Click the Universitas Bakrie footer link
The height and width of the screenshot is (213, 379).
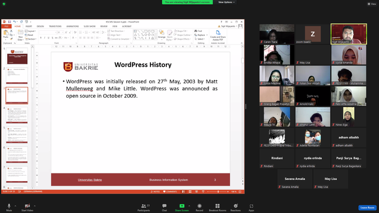pos(89,180)
